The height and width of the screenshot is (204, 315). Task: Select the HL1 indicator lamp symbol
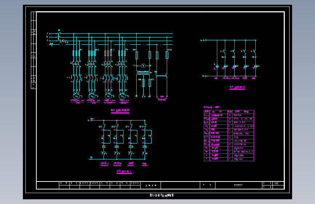(x=225, y=66)
